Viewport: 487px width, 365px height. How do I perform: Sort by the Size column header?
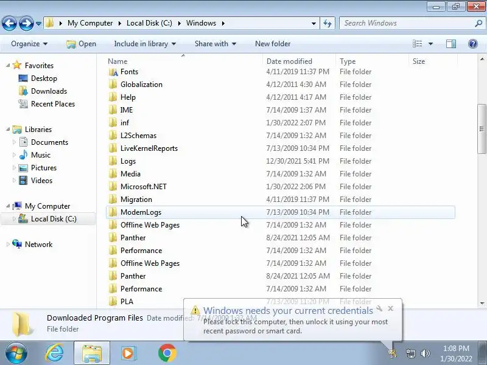[x=418, y=61]
